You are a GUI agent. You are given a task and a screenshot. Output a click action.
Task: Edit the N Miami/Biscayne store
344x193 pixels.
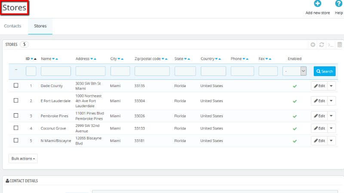pos(319,141)
